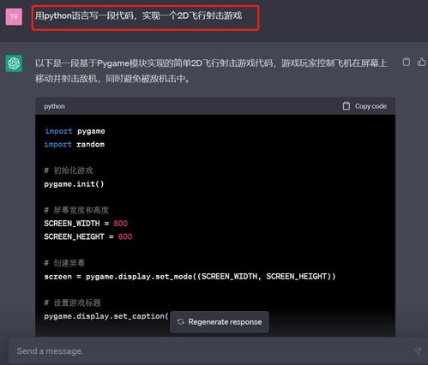Click the SCREEN_HEIGHT value 600

coord(125,236)
